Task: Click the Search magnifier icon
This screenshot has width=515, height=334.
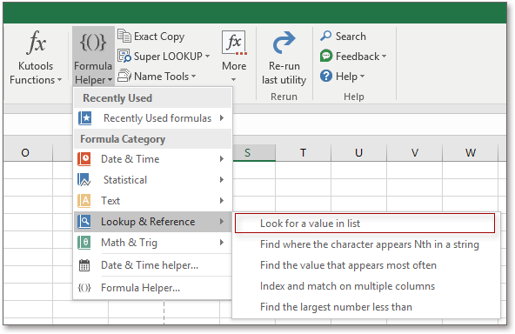Action: point(326,36)
